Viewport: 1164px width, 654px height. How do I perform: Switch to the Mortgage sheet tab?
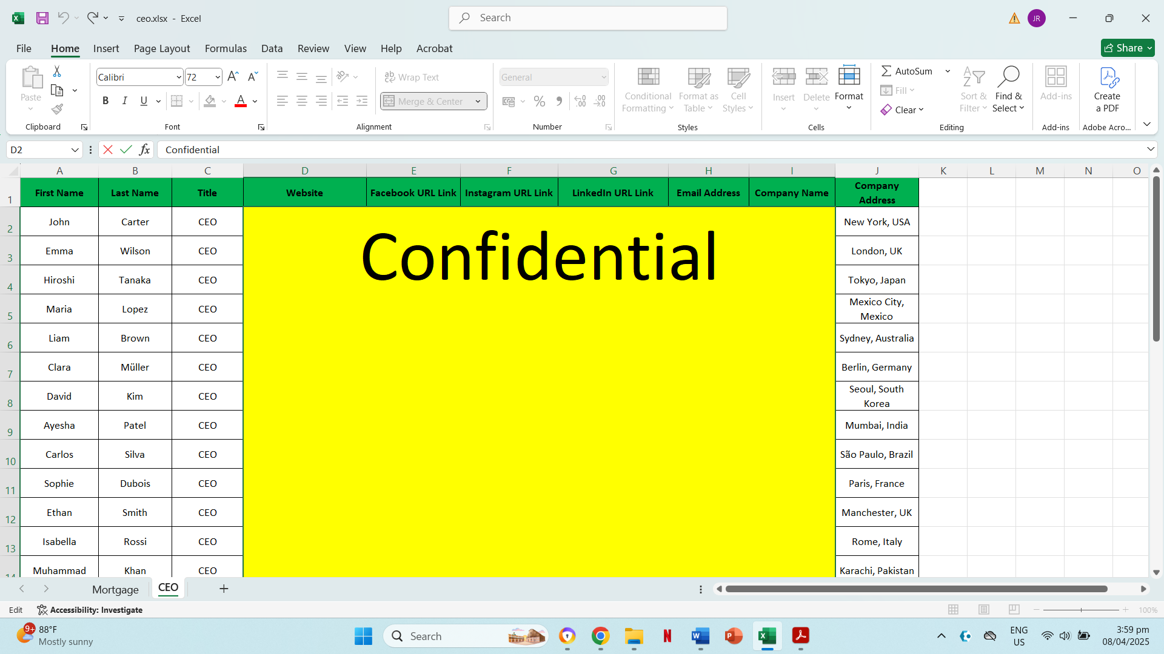115,589
